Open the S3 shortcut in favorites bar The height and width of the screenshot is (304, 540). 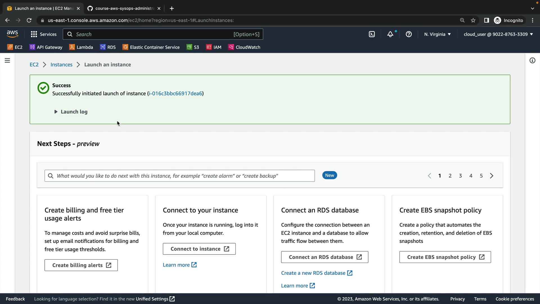(x=193, y=47)
